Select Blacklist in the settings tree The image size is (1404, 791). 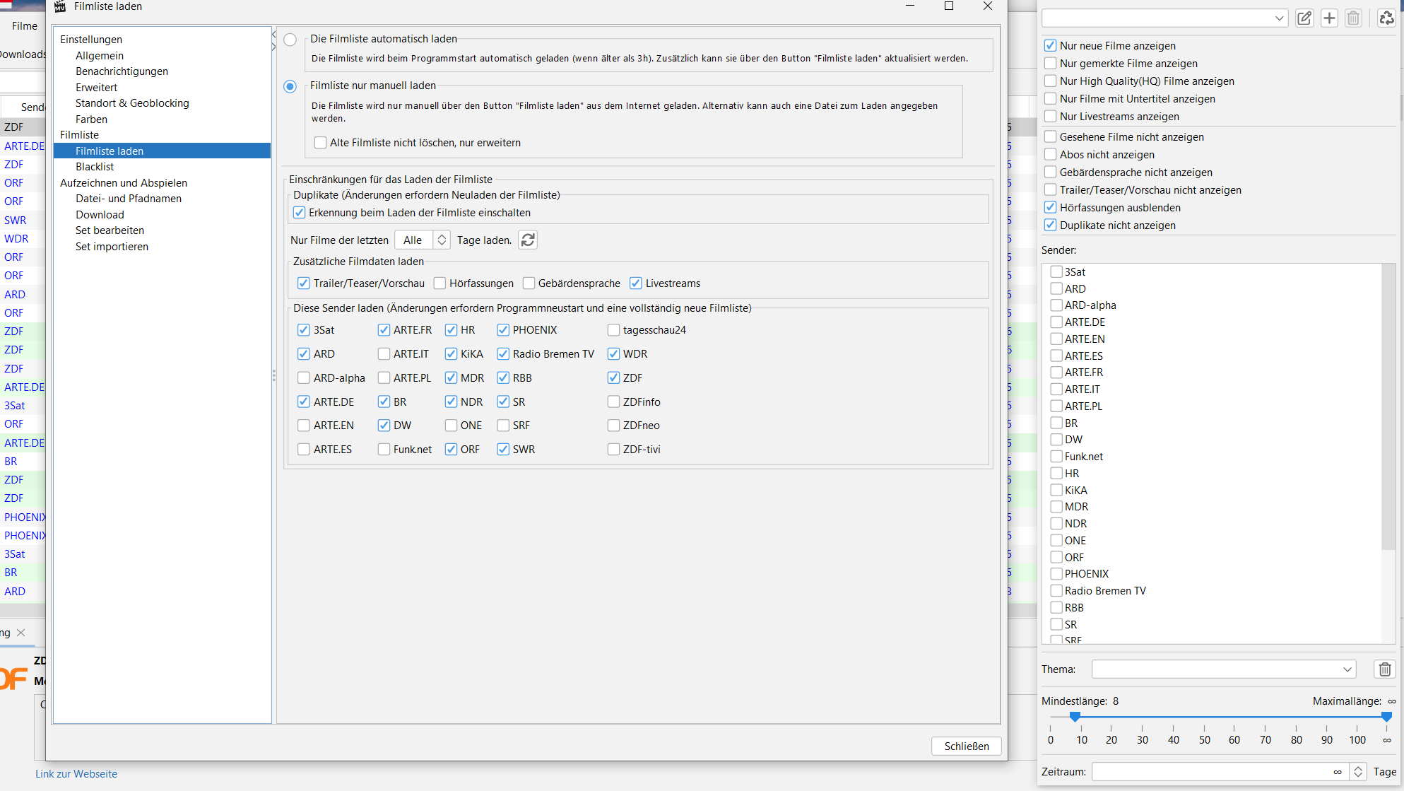(x=95, y=167)
